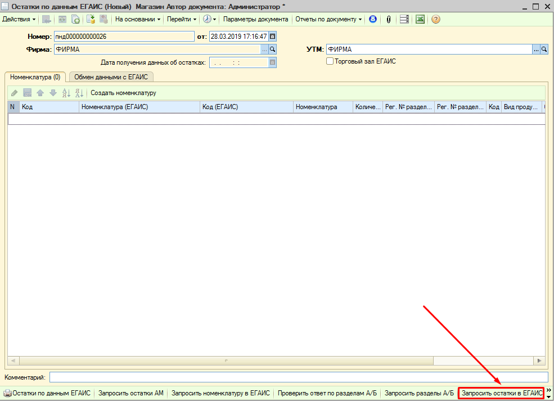Click the save row icon in table toolbar

tap(27, 93)
